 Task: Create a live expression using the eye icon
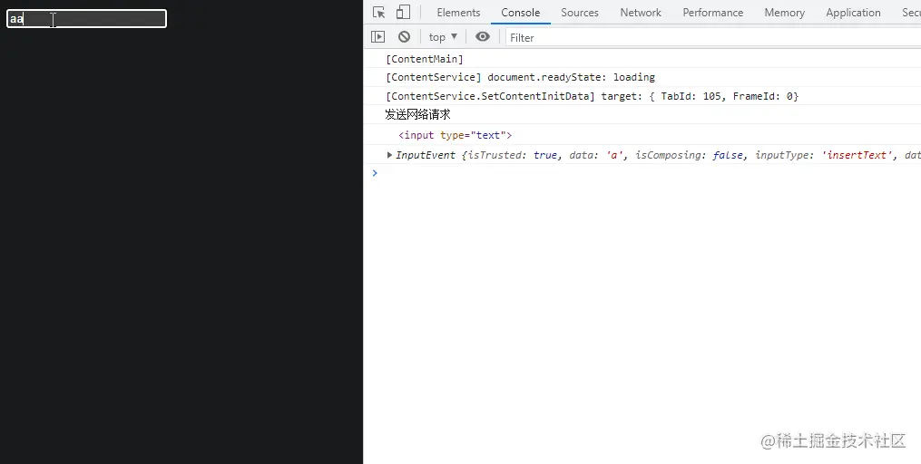pyautogui.click(x=482, y=37)
